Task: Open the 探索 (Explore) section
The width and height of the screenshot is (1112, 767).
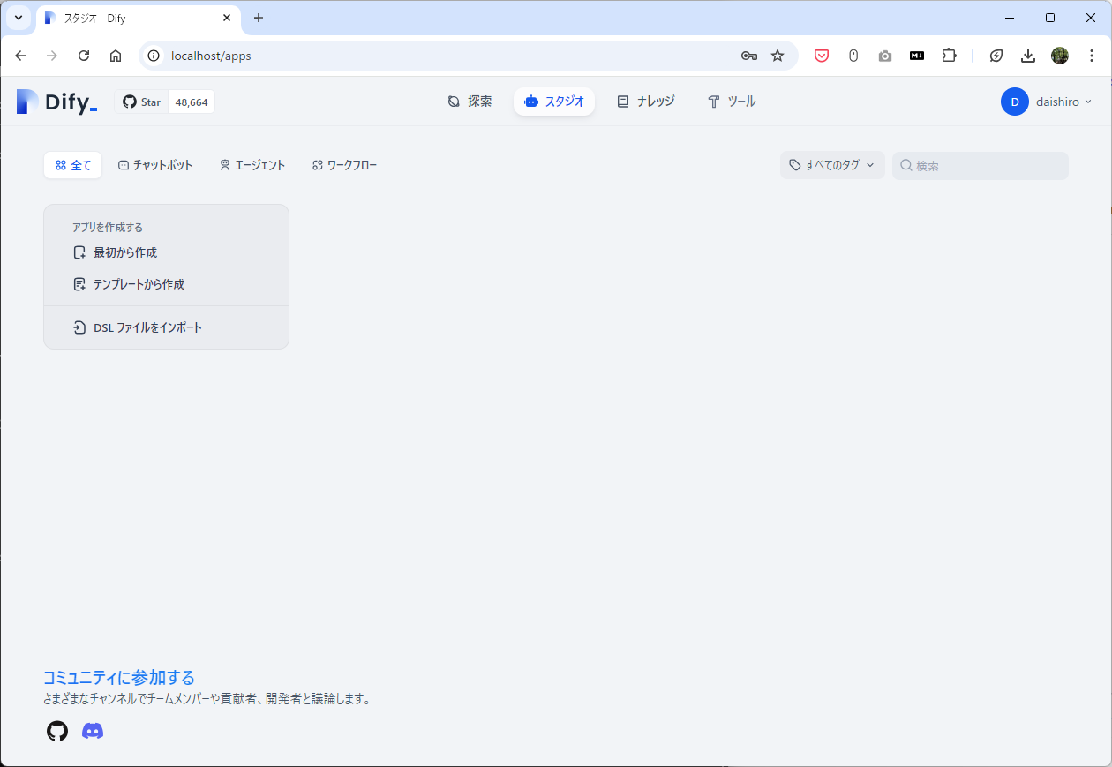Action: [470, 101]
